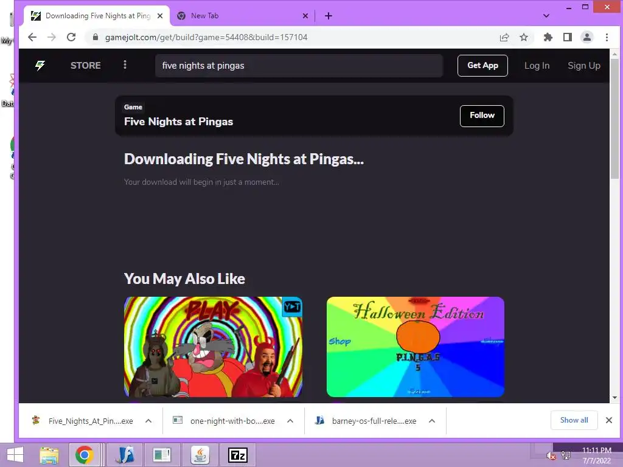Screen dimensions: 623x467
Task: Open the Halloween Edition game thumbnail
Action: (415, 347)
